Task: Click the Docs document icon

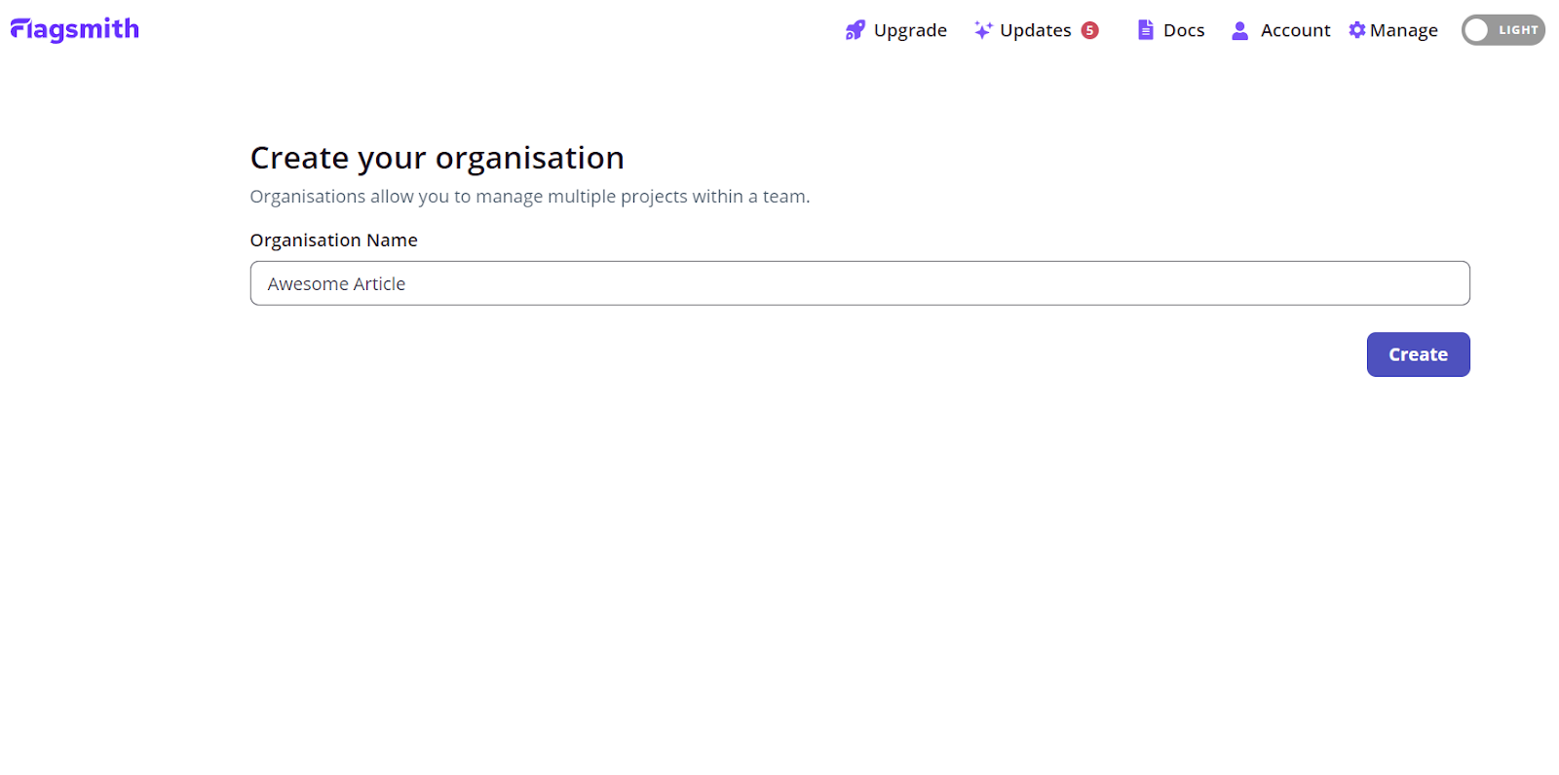Action: point(1146,30)
